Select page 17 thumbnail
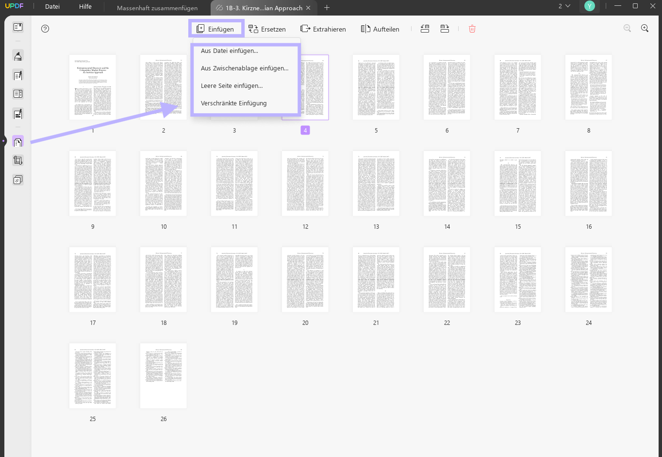 pyautogui.click(x=93, y=279)
